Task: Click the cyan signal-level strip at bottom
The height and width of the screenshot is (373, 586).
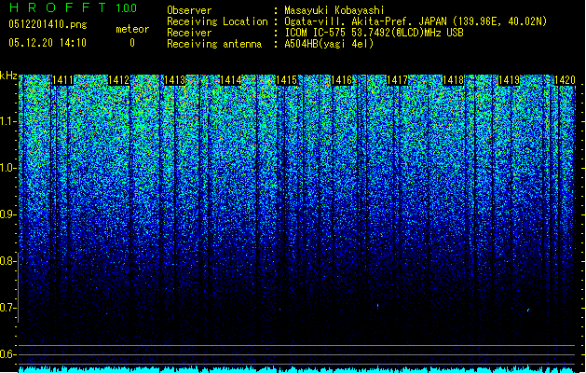Action: [297, 369]
